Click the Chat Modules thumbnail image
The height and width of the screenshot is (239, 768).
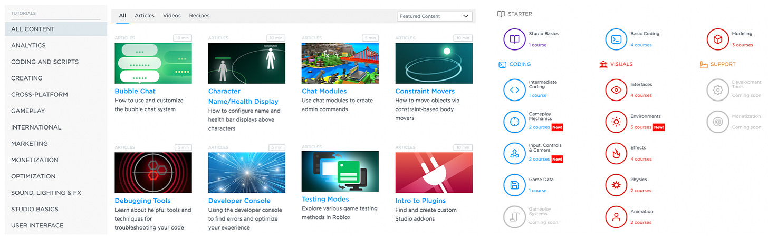pyautogui.click(x=340, y=63)
